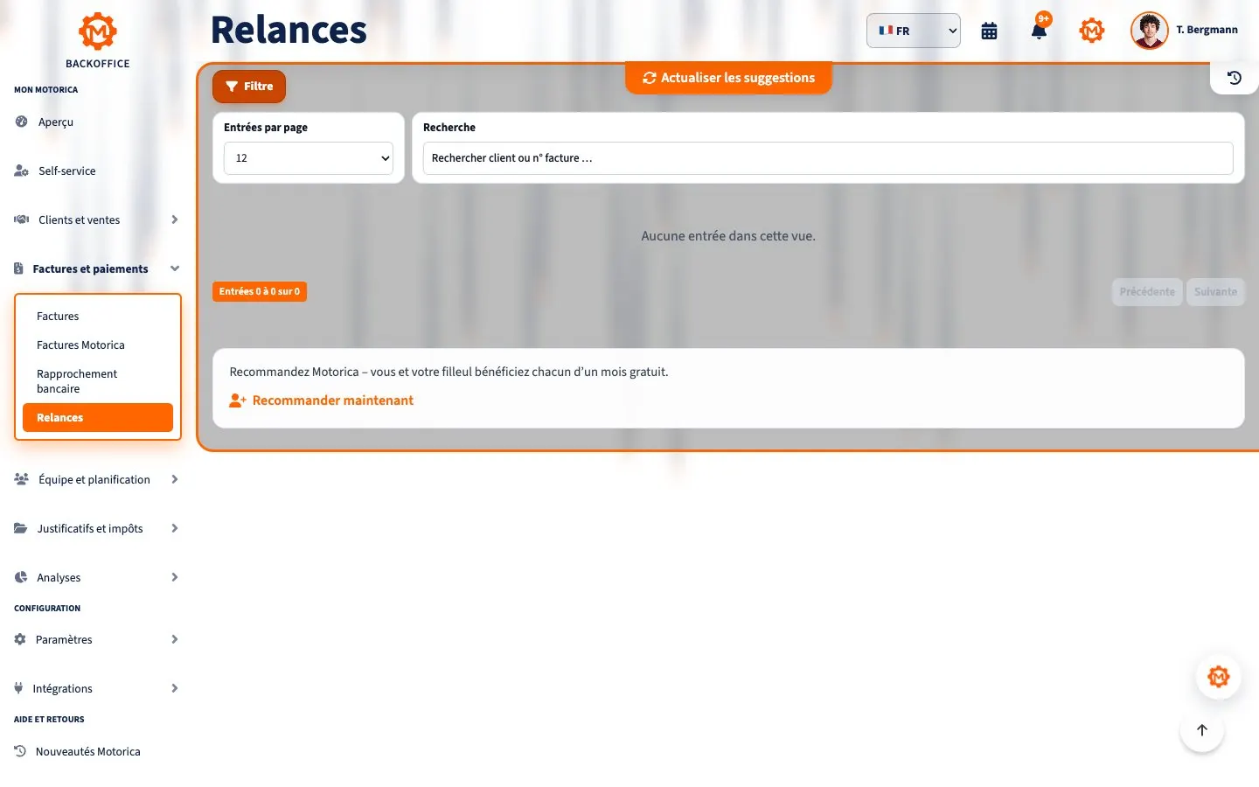Open the calendar icon in header
The image size is (1259, 787).
click(x=989, y=31)
